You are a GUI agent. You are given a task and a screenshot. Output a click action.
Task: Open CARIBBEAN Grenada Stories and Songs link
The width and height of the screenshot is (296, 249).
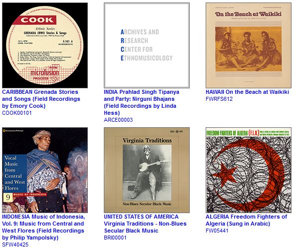pos(41,99)
